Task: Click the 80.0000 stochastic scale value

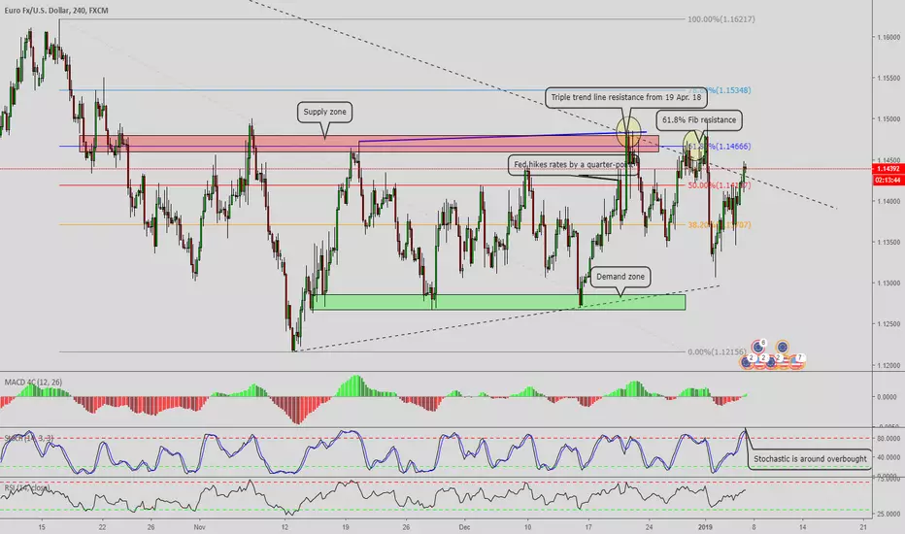Action: tap(888, 439)
